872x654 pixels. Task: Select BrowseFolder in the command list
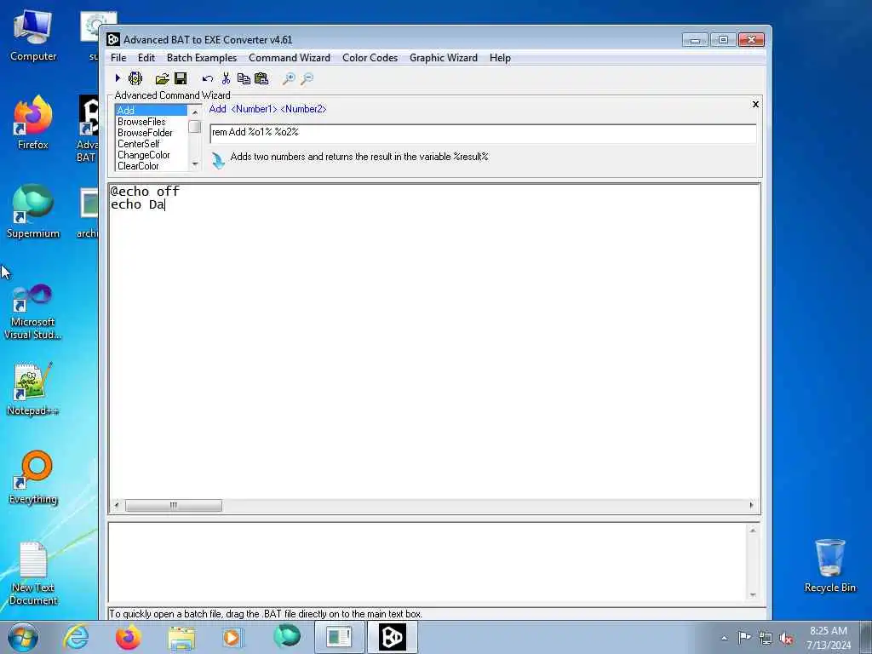152,132
